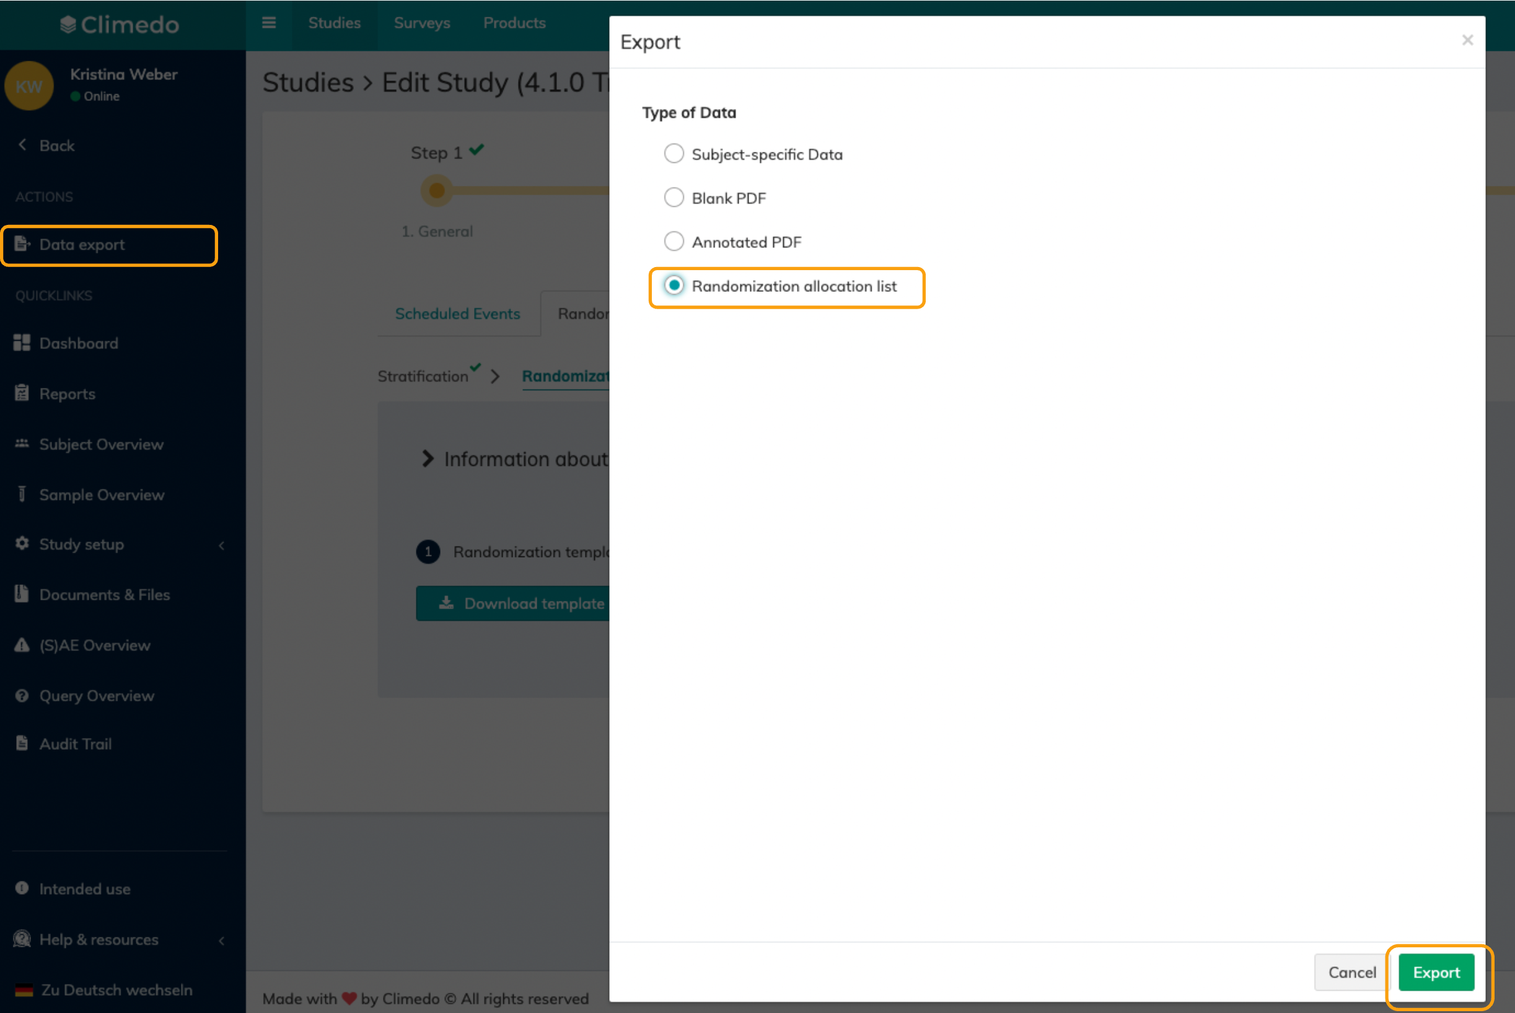Viewport: 1515px width, 1013px height.
Task: Click the Step 1 progress marker
Action: click(437, 191)
